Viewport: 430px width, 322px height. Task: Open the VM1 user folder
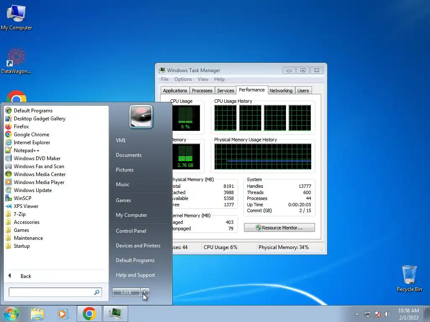pos(121,140)
